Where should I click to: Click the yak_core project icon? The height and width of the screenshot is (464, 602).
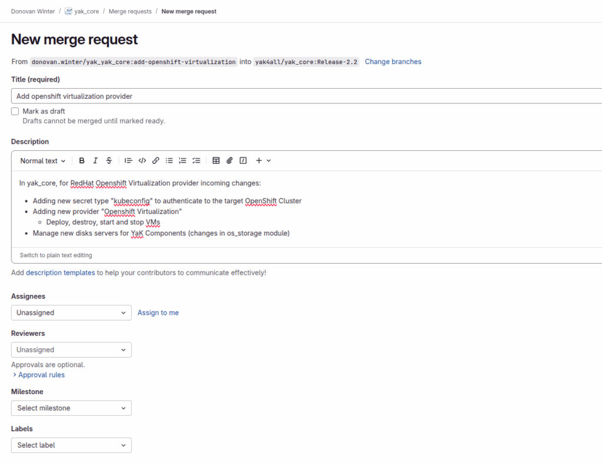click(x=68, y=11)
